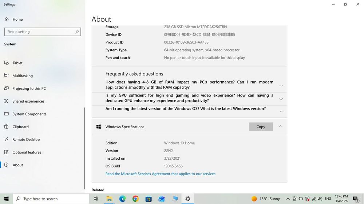Click the Meet Now camera tray icon

pyautogui.click(x=294, y=199)
